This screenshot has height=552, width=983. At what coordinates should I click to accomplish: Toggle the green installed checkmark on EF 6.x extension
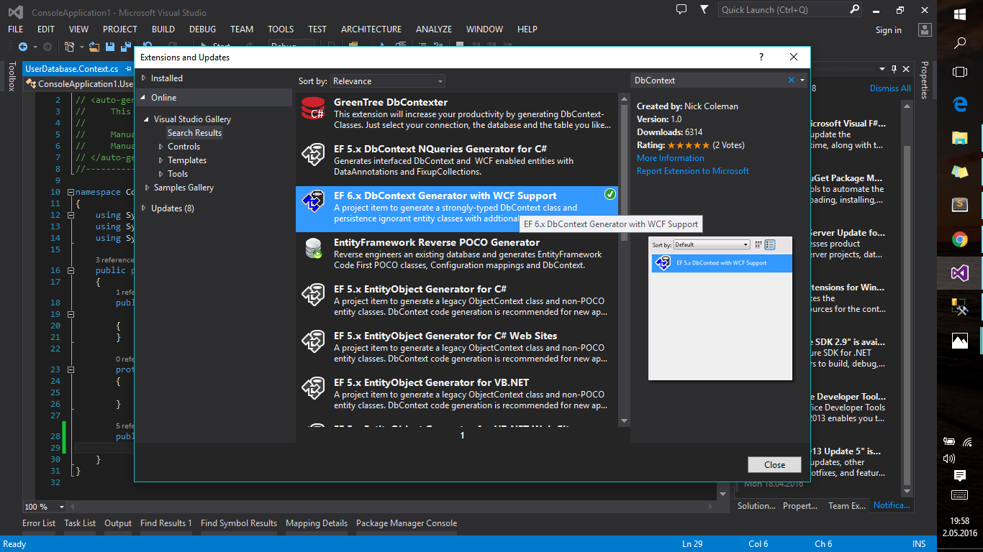610,194
